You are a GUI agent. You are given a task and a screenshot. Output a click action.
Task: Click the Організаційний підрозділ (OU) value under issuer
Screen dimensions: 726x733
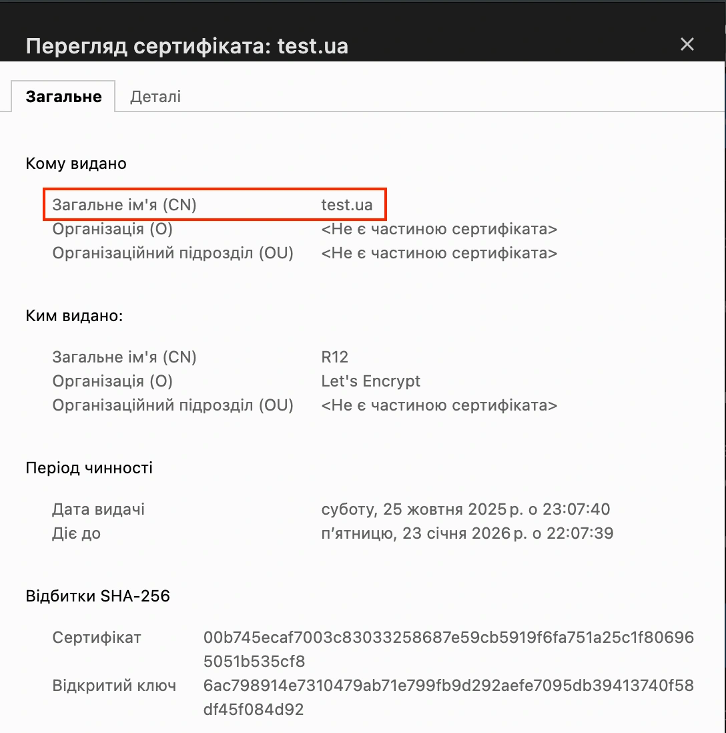(439, 405)
